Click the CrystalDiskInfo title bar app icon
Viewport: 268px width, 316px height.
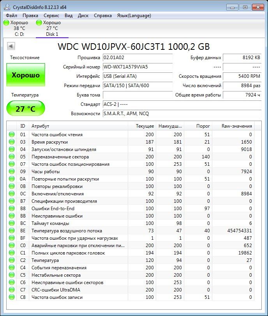point(7,7)
